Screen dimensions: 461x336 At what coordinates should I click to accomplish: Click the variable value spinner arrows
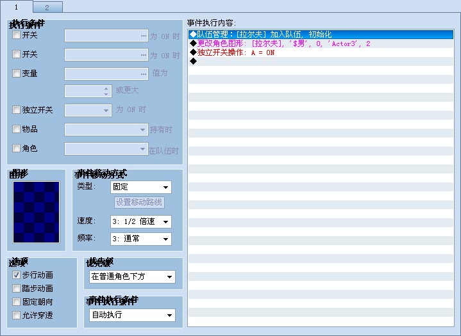(x=106, y=92)
